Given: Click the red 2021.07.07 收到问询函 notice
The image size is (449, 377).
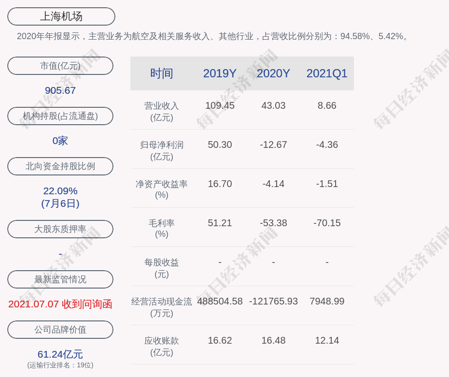Looking at the screenshot, I should click(60, 304).
